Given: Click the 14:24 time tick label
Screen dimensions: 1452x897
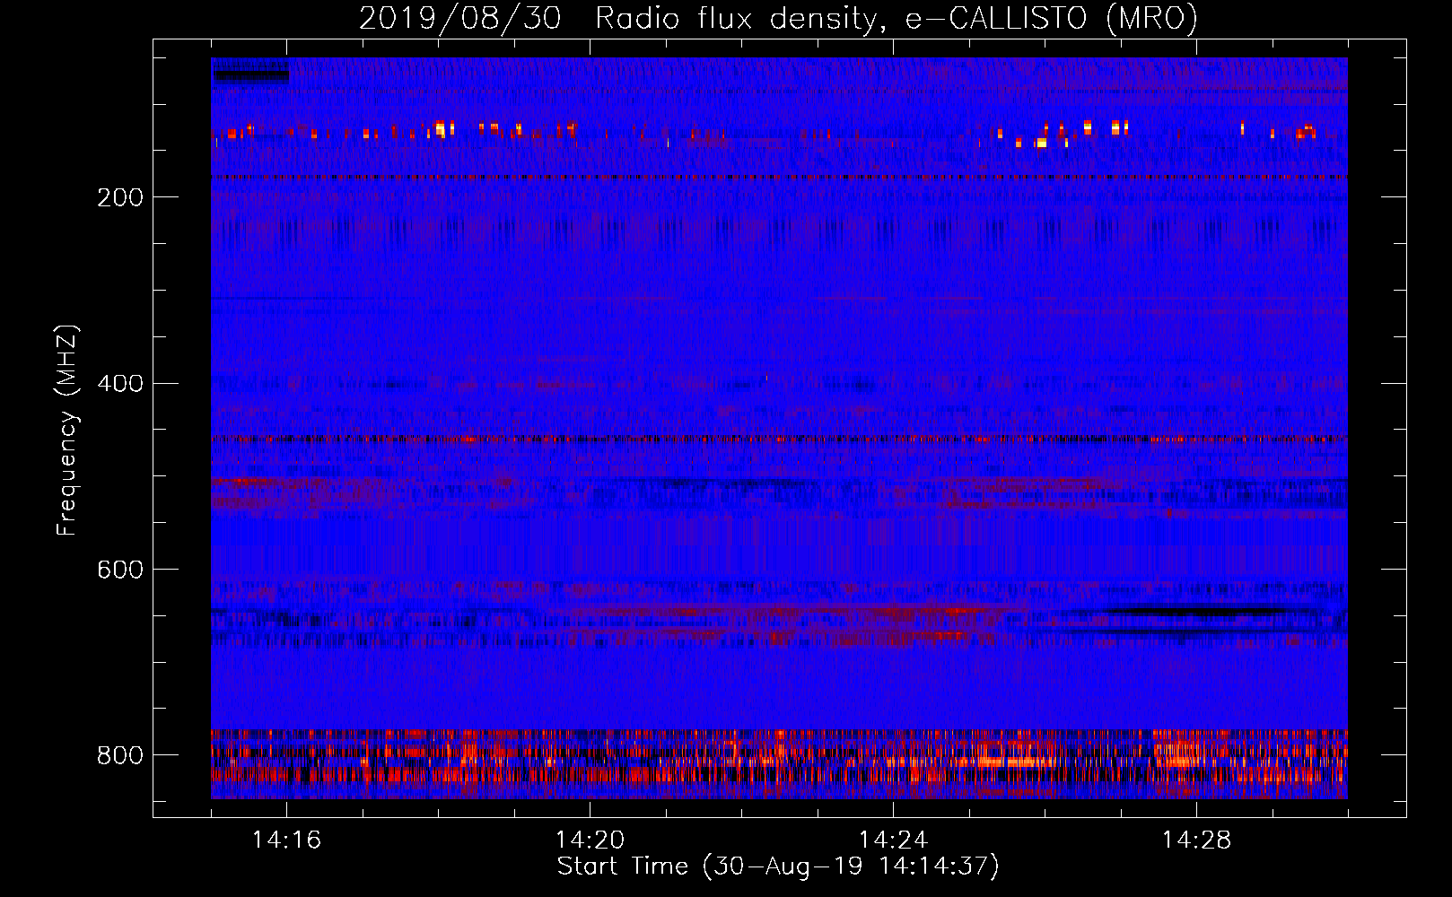Looking at the screenshot, I should [x=893, y=840].
